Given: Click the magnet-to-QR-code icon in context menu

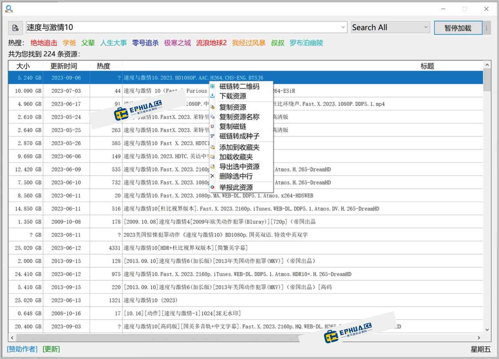Looking at the screenshot, I should click(213, 86).
